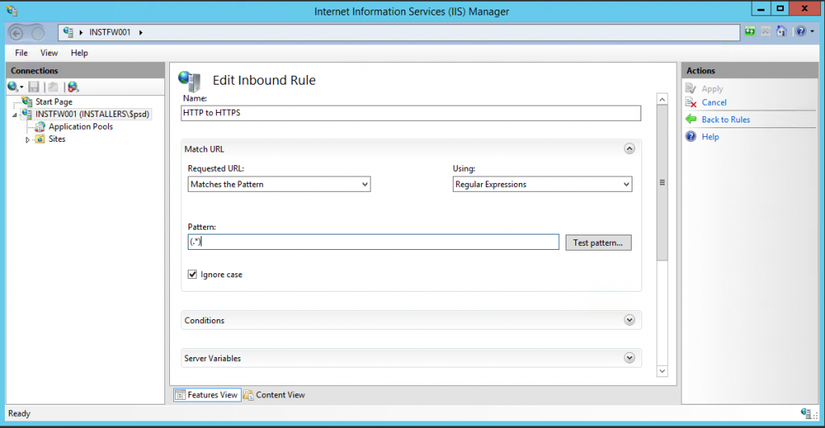Click the Features View tab icon
This screenshot has height=428, width=825.
click(180, 395)
